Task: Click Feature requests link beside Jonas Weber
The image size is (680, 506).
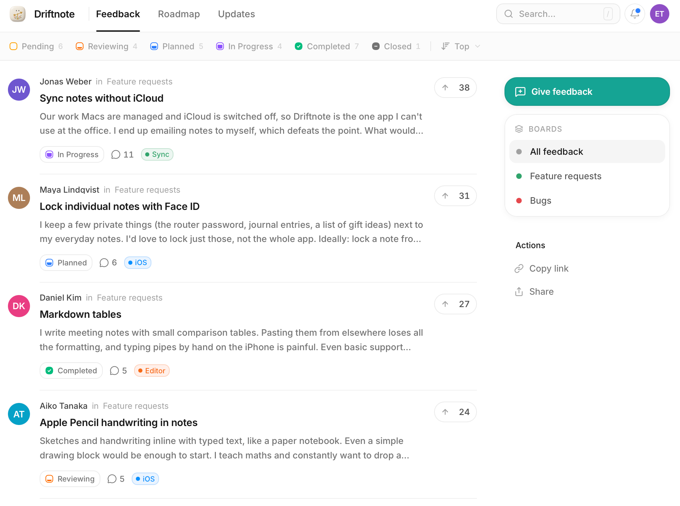Action: click(x=140, y=82)
